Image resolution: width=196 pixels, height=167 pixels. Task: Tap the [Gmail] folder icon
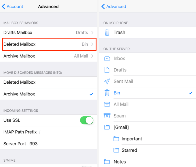pos(107,127)
